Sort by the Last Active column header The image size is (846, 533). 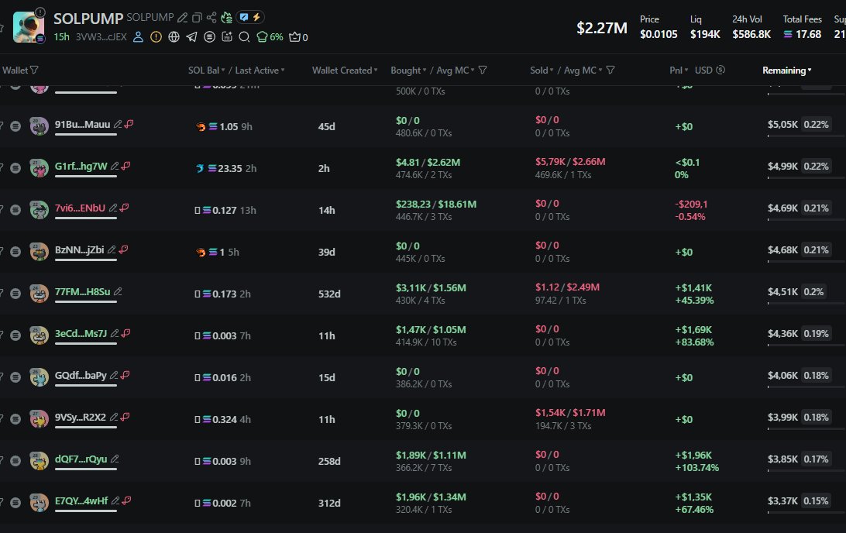(x=260, y=70)
